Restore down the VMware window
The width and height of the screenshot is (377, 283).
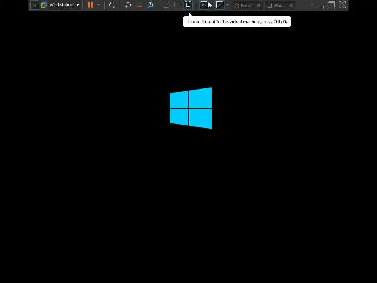coord(331,5)
